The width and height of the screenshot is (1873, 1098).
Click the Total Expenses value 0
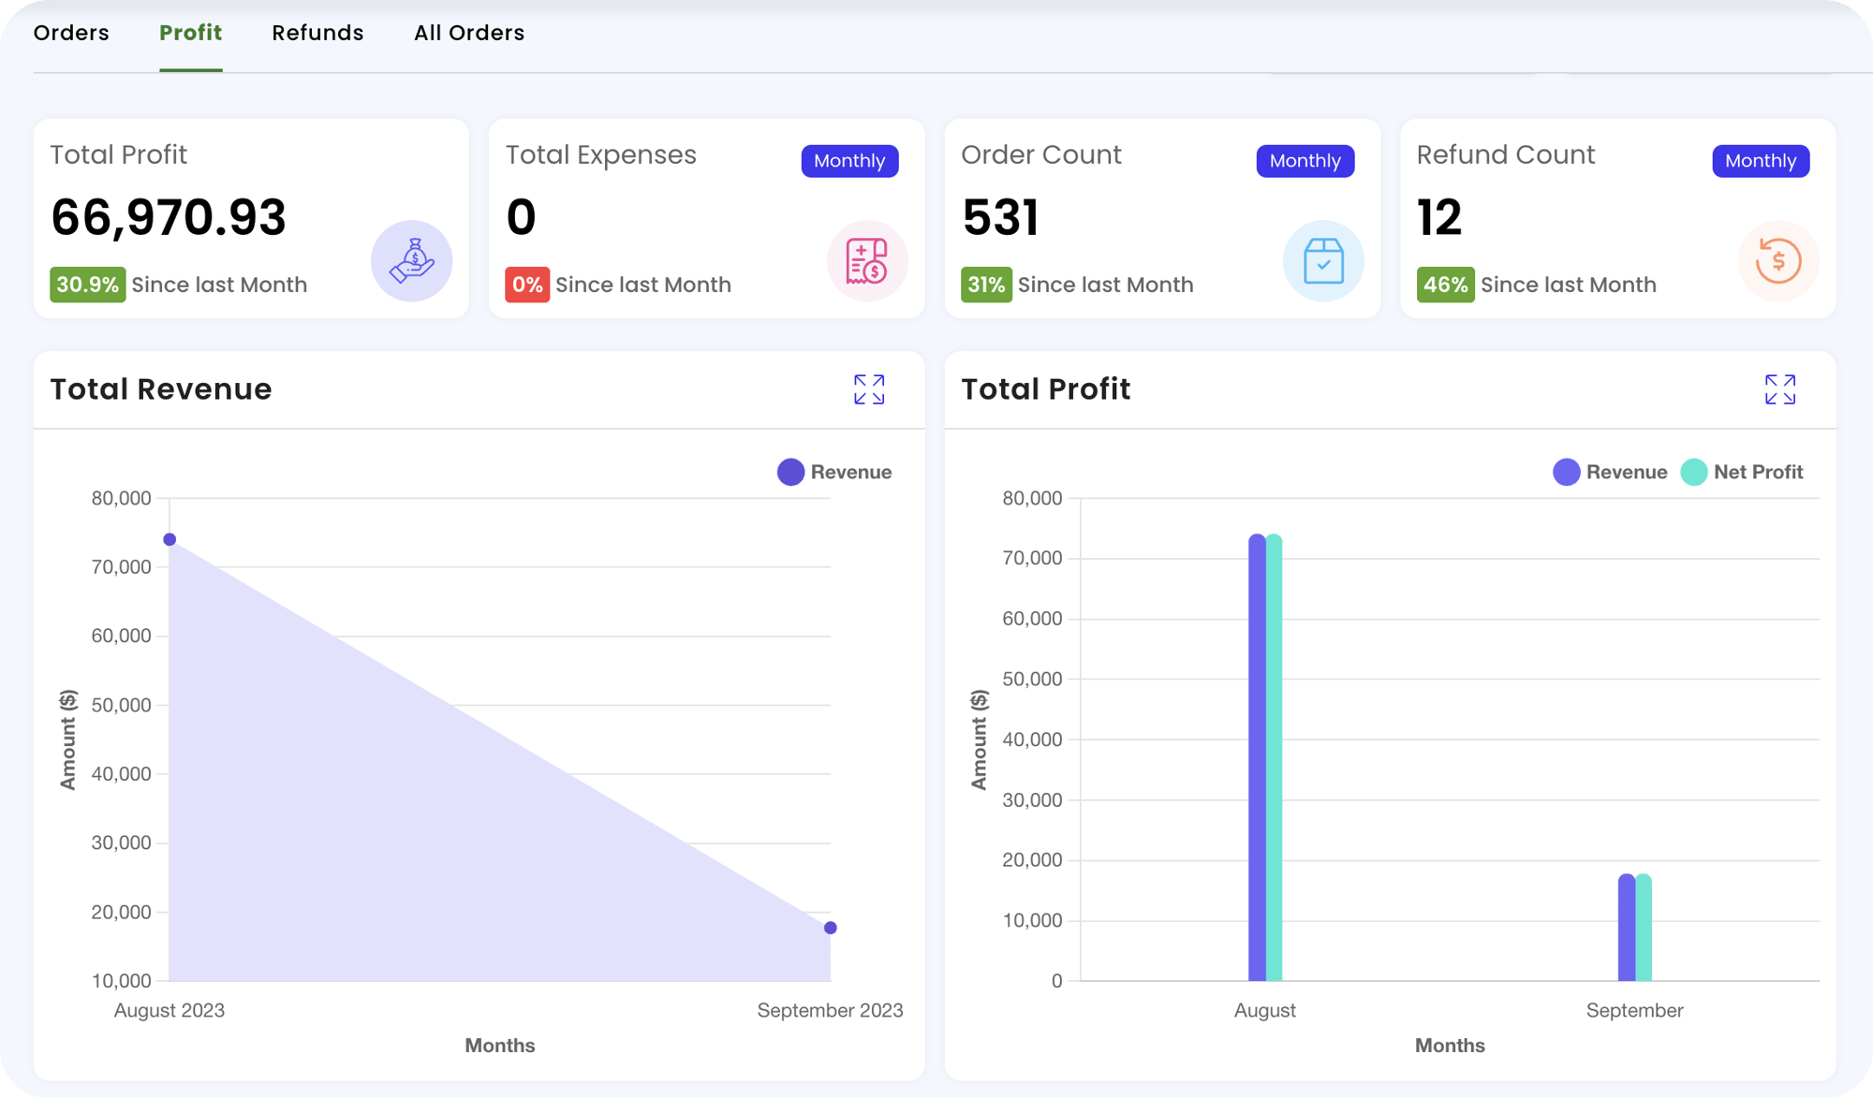(521, 217)
